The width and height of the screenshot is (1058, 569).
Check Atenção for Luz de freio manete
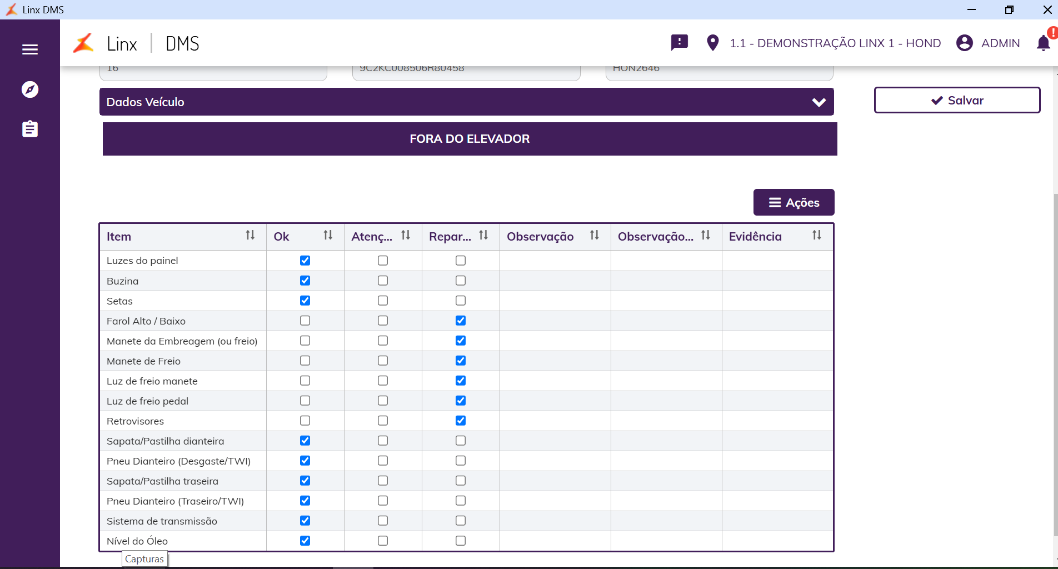point(383,381)
